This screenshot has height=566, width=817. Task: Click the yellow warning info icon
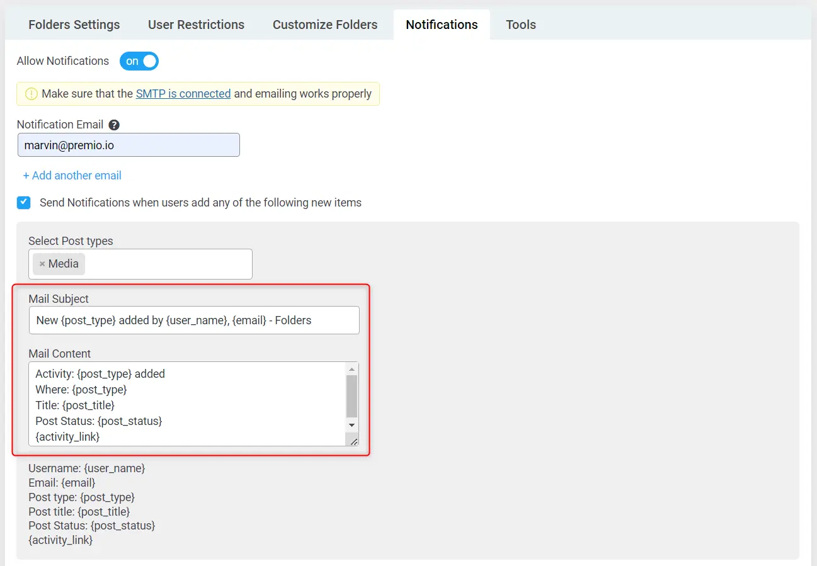[x=31, y=94]
